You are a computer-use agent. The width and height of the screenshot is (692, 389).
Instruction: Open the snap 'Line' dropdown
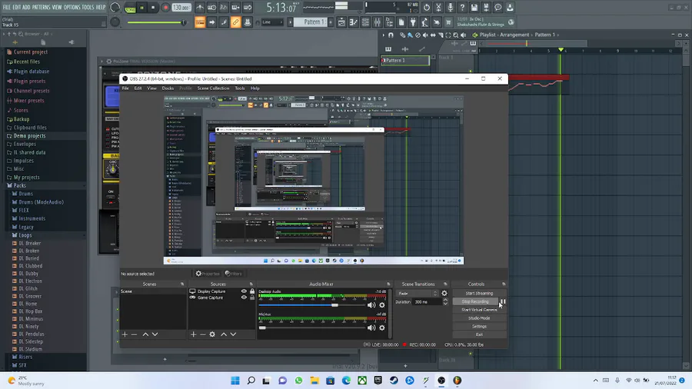pos(272,22)
